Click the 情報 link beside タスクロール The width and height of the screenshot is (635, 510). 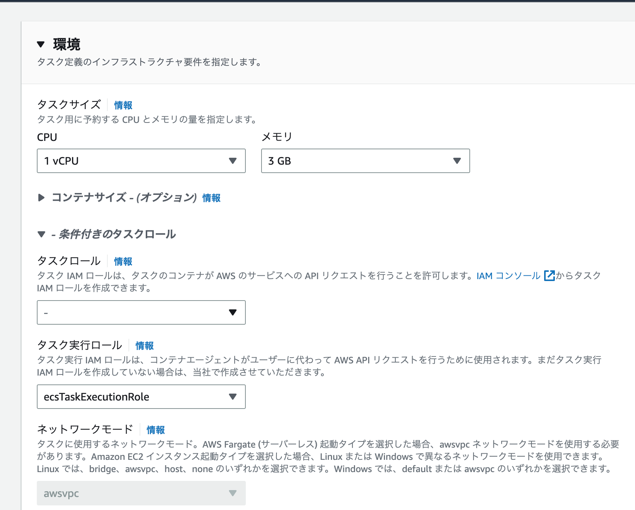[122, 262]
